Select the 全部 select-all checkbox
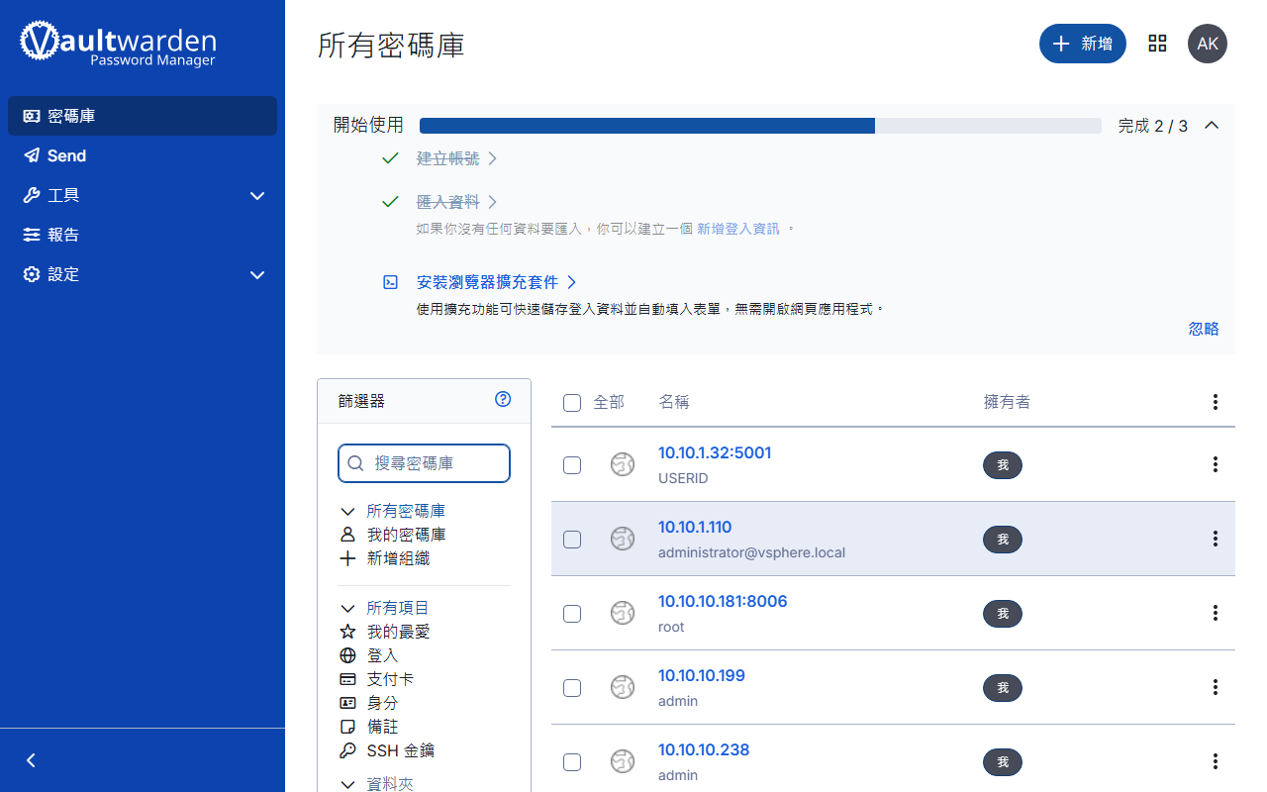 click(x=572, y=403)
